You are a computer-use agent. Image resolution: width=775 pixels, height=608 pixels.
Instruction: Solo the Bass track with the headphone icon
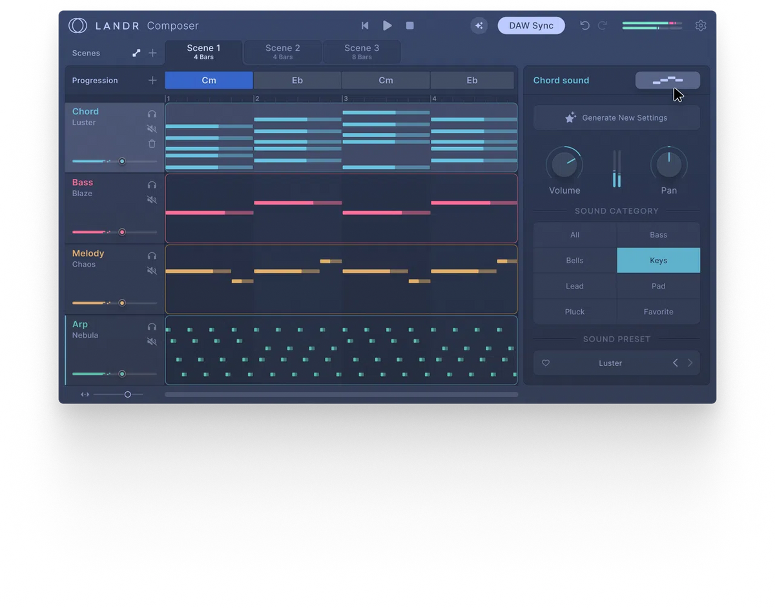pos(152,184)
